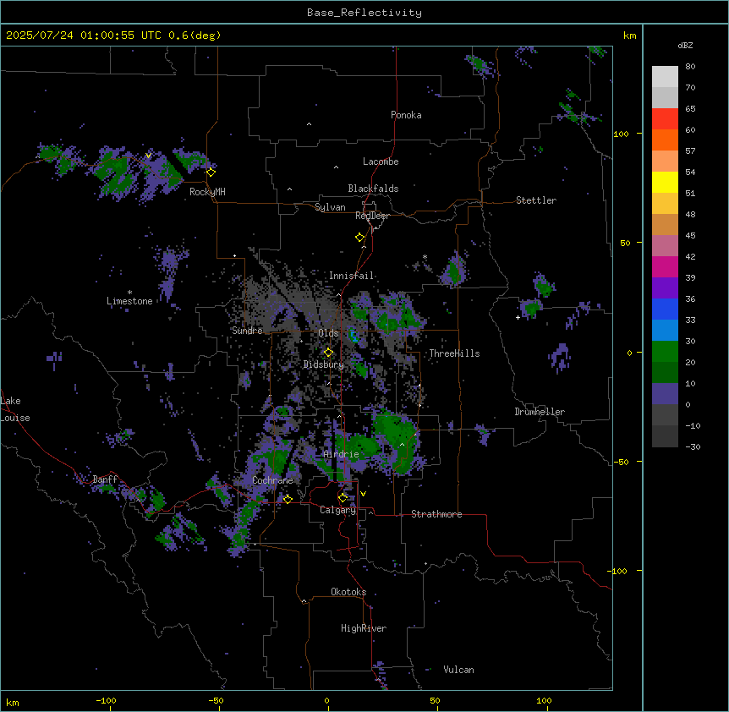Click the ThreeHills label
This screenshot has width=729, height=712.
point(454,353)
